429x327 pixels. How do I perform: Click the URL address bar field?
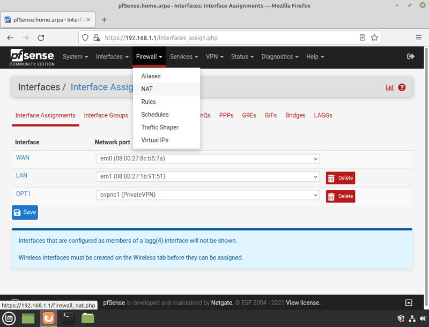tap(225, 38)
